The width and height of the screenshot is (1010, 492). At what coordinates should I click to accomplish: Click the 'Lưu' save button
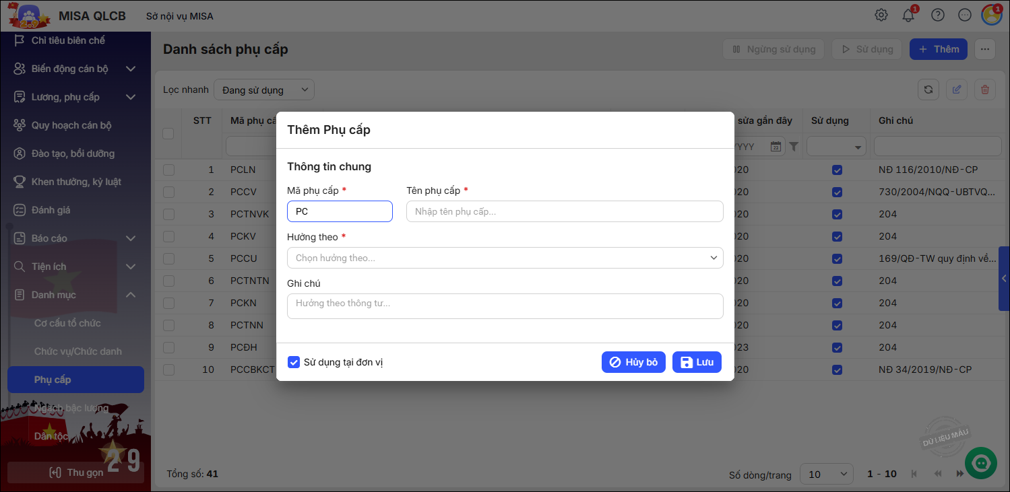697,362
